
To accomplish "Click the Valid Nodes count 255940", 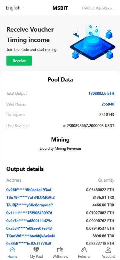I will (x=108, y=104).
